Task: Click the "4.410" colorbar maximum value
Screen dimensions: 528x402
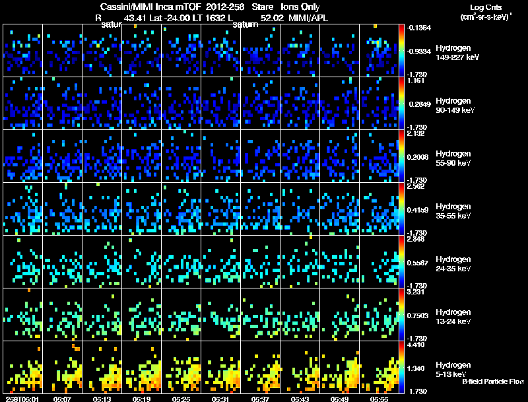Action: point(416,345)
